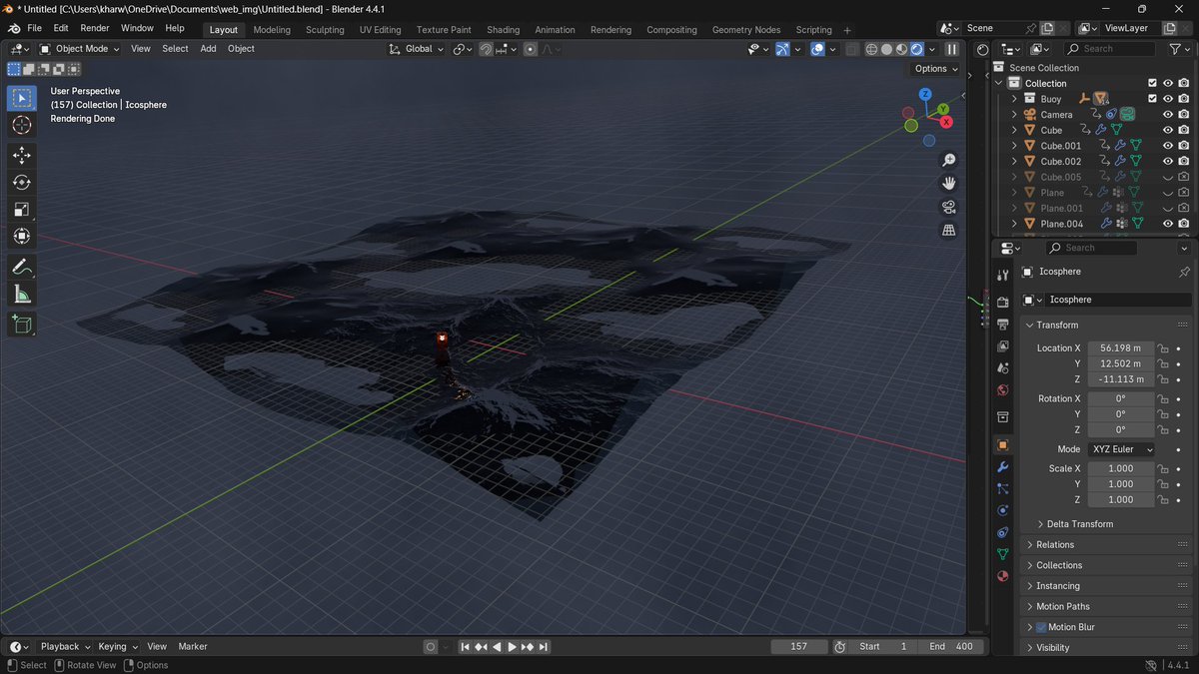1199x674 pixels.
Task: Open the Object Constraints properties tab
Action: 1003,532
